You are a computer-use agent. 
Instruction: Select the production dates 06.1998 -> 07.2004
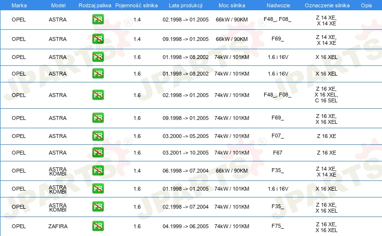tap(186, 171)
